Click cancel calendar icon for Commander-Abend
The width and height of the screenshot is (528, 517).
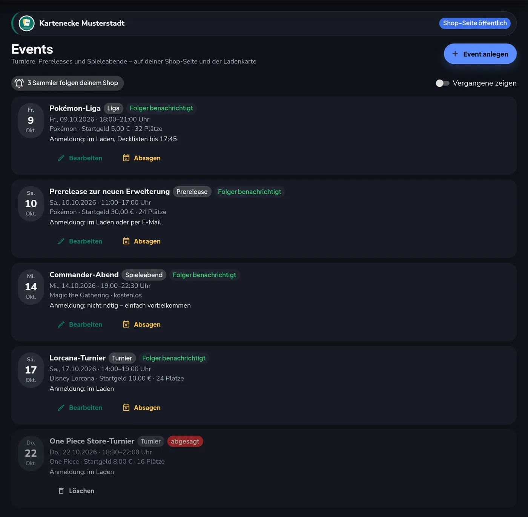126,324
